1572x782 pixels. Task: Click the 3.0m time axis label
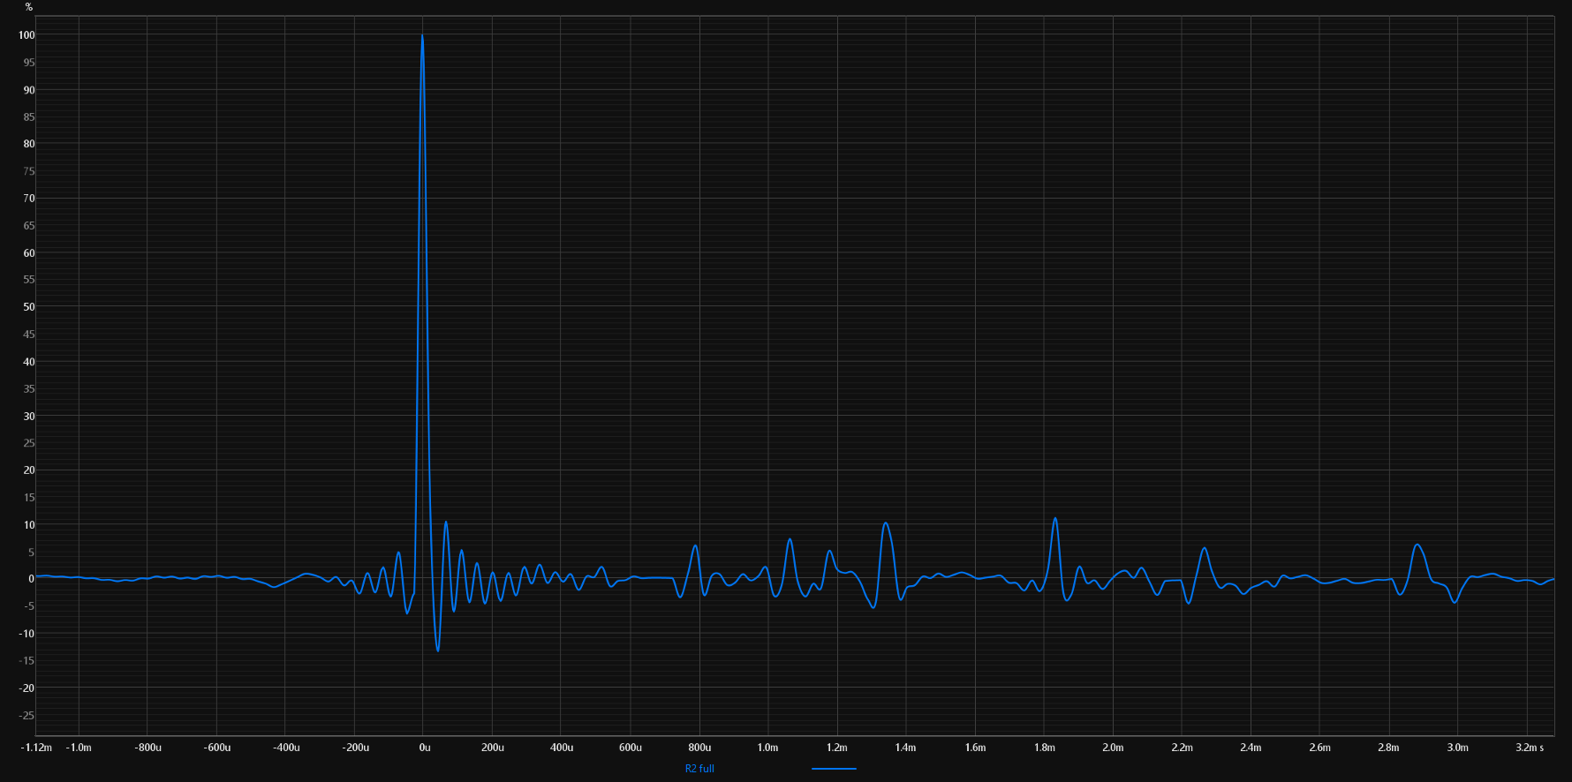click(1458, 748)
